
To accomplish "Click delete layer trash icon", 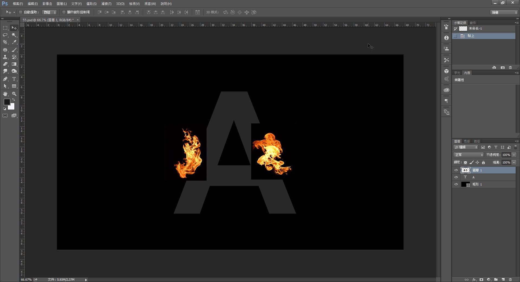I will tap(510, 279).
